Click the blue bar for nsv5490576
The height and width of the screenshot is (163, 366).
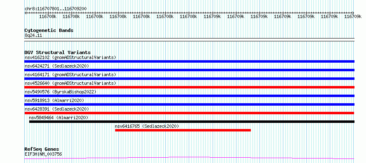tap(189, 96)
